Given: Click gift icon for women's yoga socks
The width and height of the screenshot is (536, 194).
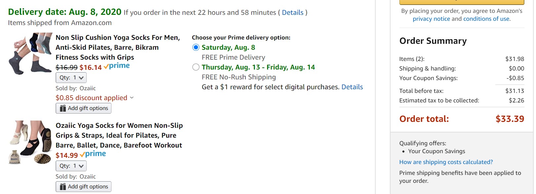Looking at the screenshot, I should click(x=63, y=187).
